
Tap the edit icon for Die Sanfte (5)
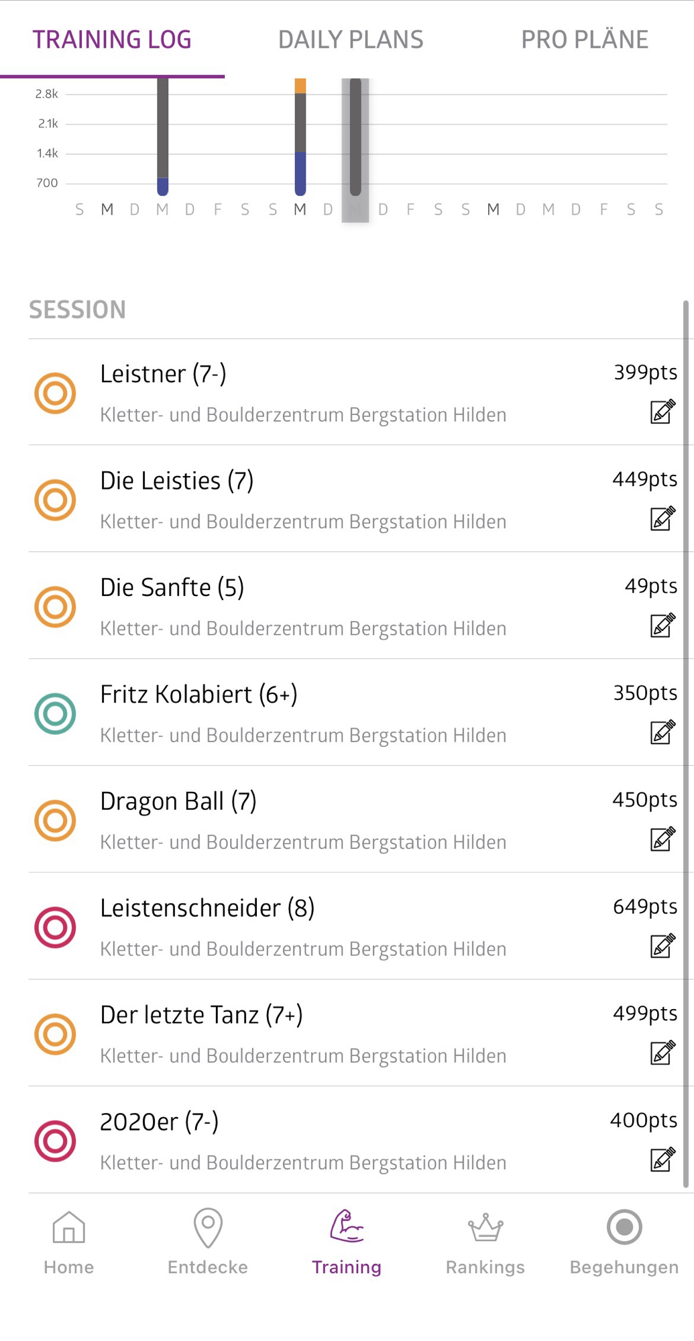[662, 626]
